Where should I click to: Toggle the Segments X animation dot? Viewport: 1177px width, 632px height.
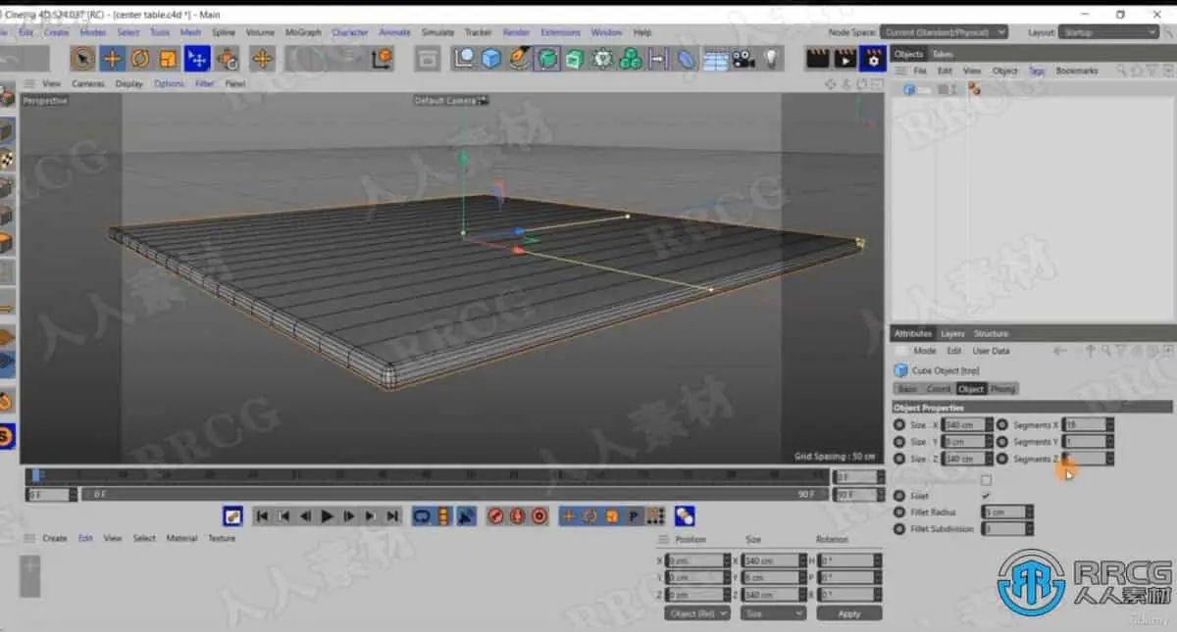pos(1002,425)
